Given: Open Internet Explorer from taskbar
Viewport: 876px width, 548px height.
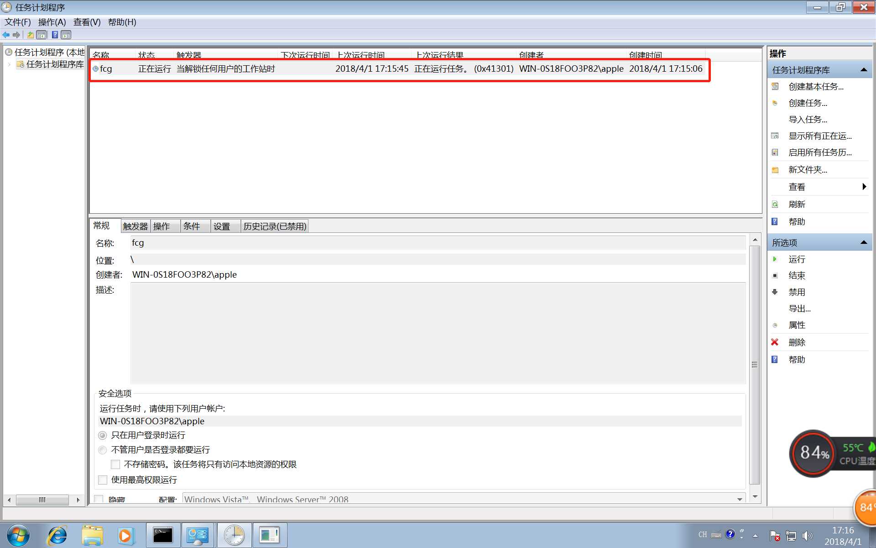Looking at the screenshot, I should click(57, 535).
